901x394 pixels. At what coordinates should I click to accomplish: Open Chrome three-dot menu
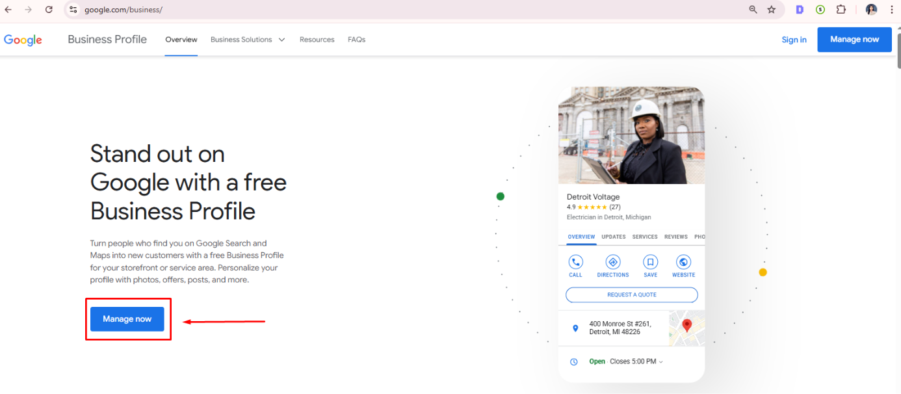coord(891,10)
